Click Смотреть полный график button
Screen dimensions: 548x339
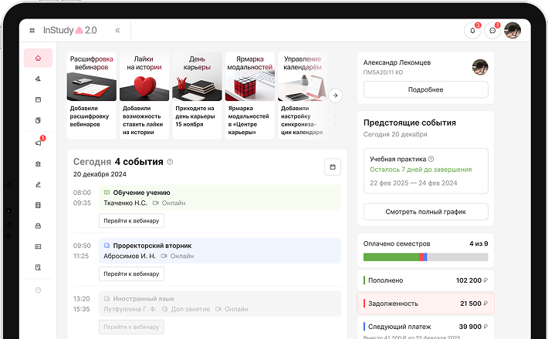(x=425, y=212)
